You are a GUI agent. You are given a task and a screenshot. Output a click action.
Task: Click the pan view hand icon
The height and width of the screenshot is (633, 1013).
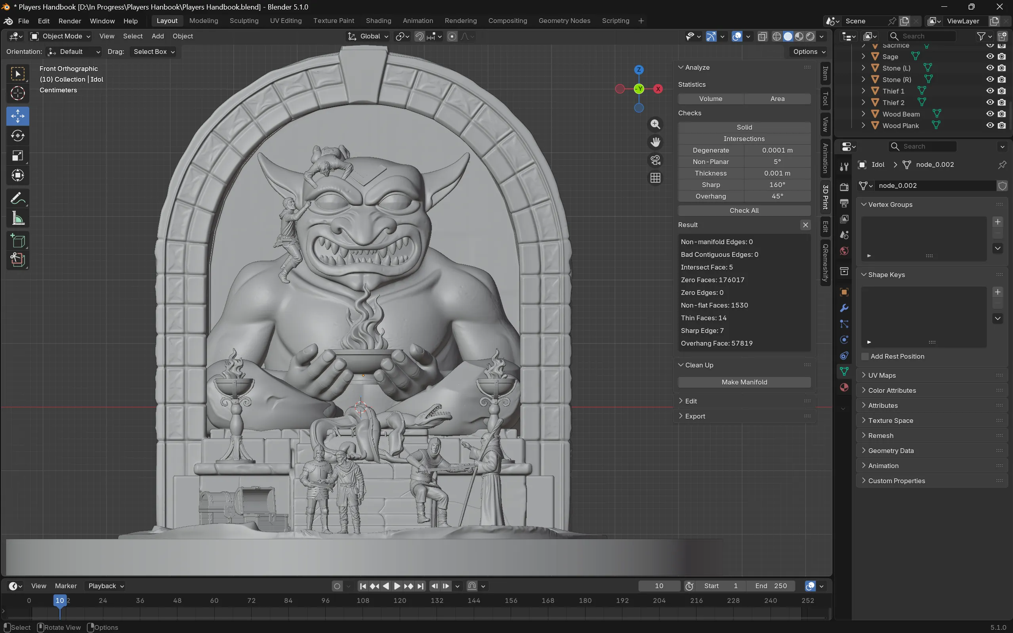pyautogui.click(x=655, y=142)
